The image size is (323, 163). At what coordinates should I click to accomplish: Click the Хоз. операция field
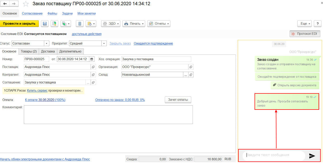pos(156,59)
